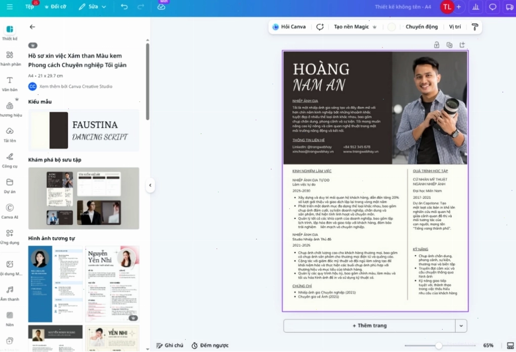Viewport: 516px width, 352px height.
Task: Click the Thêm trang button
Action: tap(369, 326)
